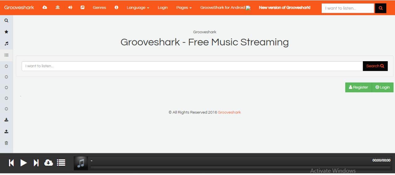Viewport: 395px width, 175px height.
Task: Skip to next track in player
Action: click(36, 163)
